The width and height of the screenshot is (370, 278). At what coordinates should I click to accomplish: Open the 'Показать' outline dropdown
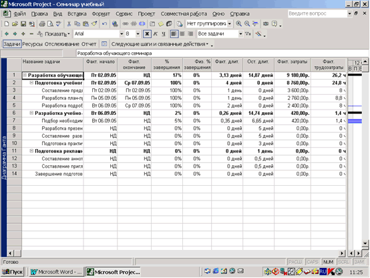click(x=53, y=34)
